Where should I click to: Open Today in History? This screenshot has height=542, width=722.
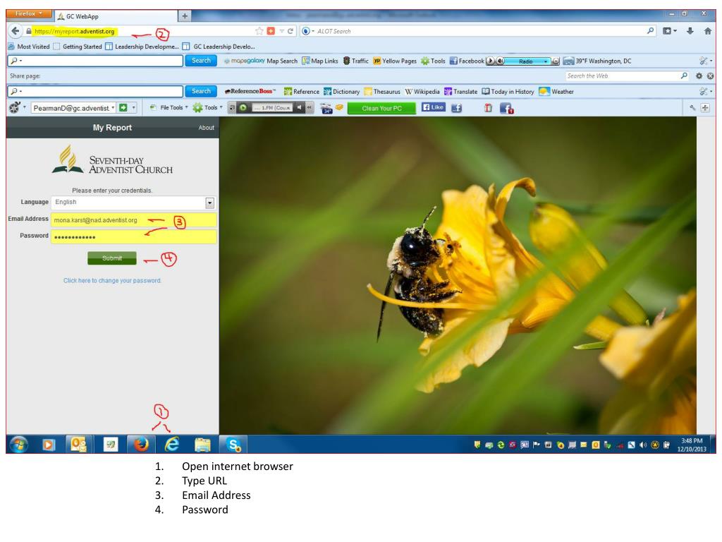[508, 92]
